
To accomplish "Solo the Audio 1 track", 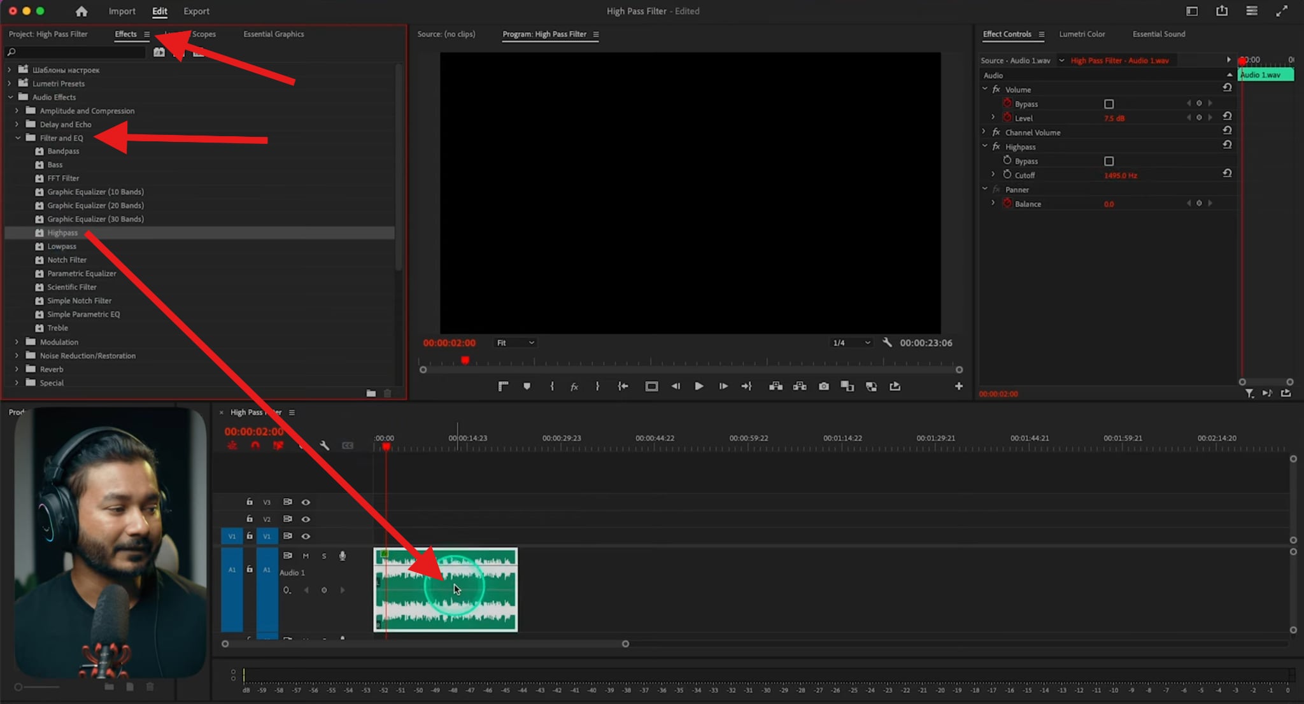I will pos(323,556).
